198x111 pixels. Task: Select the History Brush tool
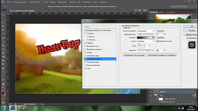[3, 49]
